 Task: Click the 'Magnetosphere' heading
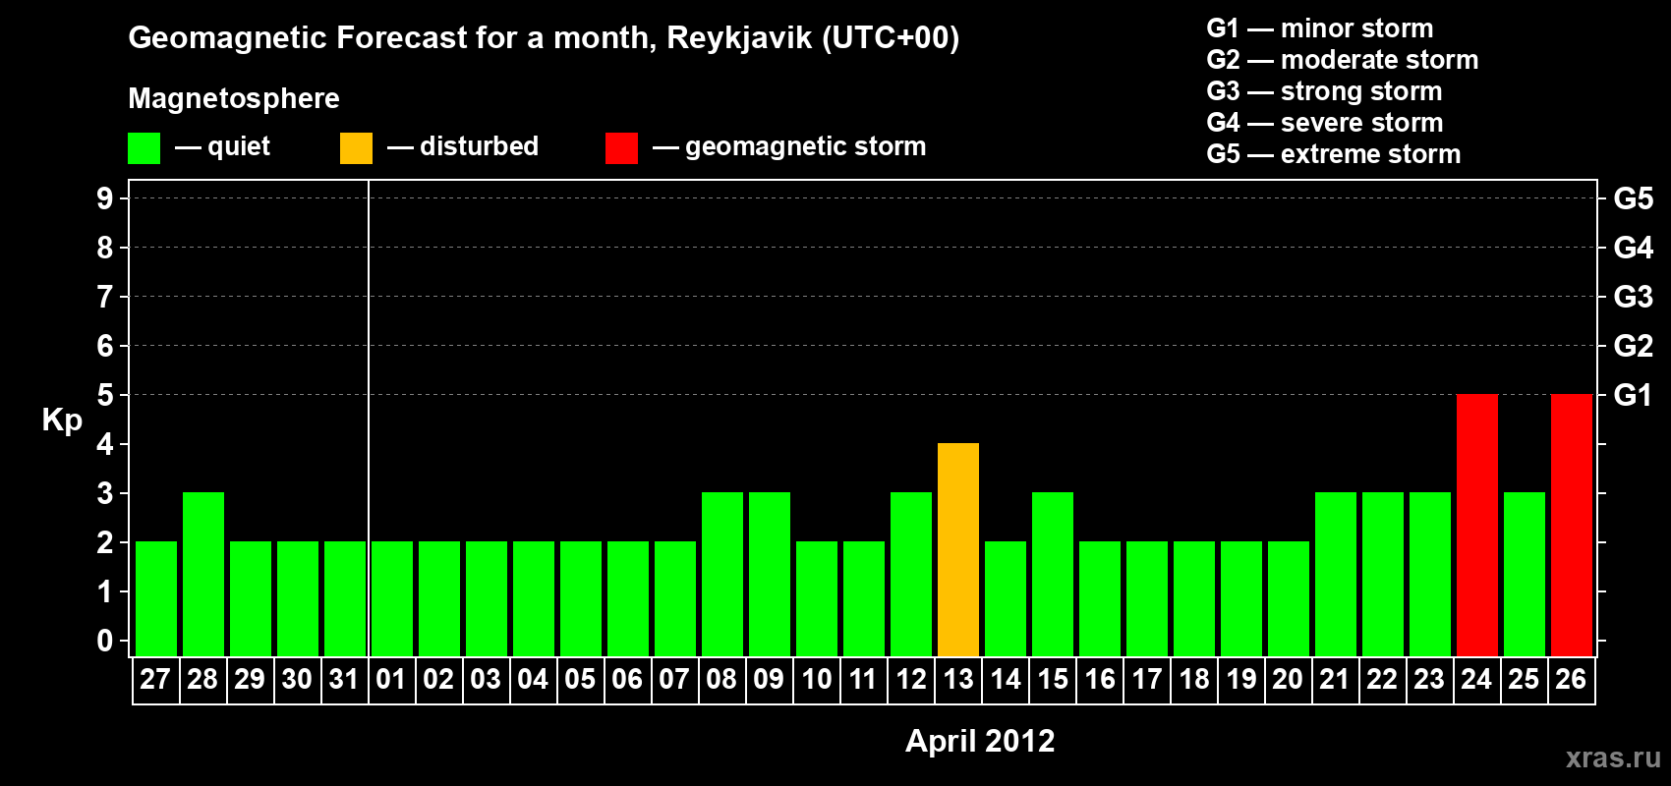[x=234, y=99]
